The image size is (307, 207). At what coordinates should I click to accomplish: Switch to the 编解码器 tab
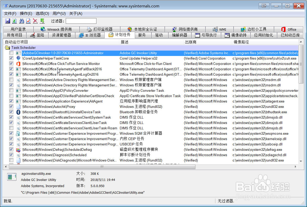coord(180,35)
